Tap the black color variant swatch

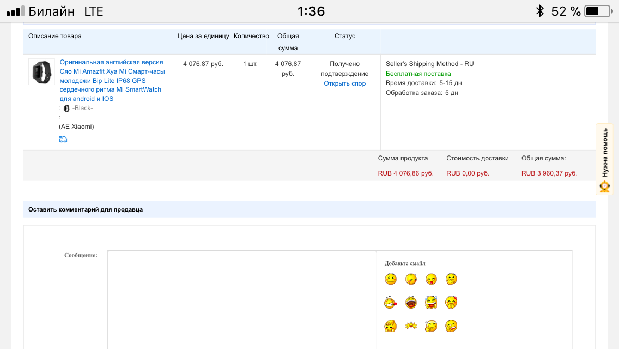click(x=66, y=109)
